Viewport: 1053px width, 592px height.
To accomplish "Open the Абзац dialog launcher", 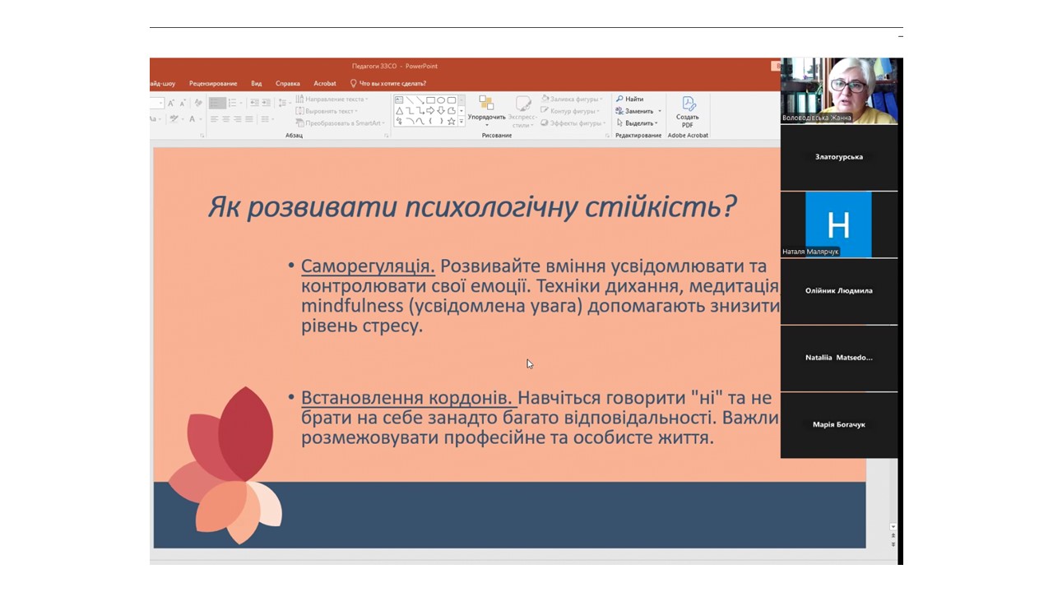I will coord(387,136).
